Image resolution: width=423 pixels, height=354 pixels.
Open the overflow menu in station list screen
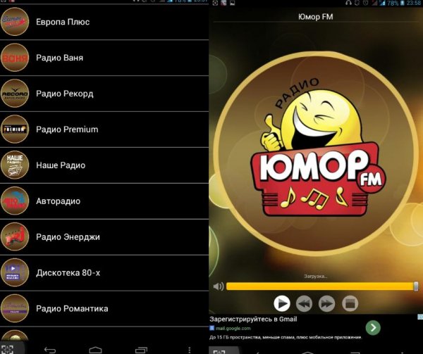tap(190, 350)
